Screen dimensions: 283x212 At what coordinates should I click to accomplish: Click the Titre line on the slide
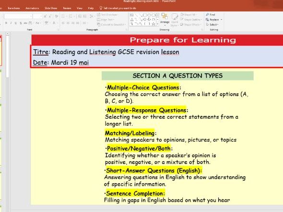(106, 52)
